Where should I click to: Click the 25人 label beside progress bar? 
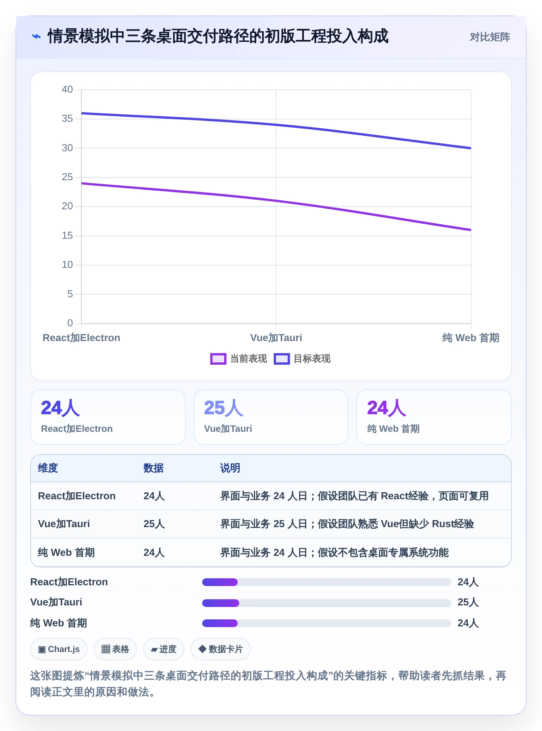pos(468,602)
